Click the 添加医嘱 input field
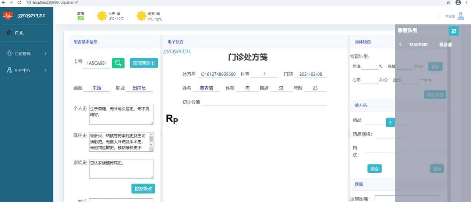This screenshot has width=471, height=202. (407, 199)
